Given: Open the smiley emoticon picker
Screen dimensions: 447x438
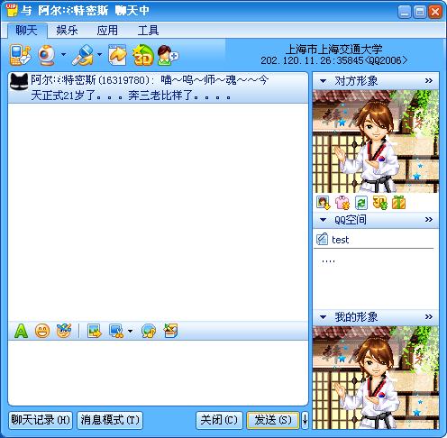Looking at the screenshot, I should click(42, 331).
